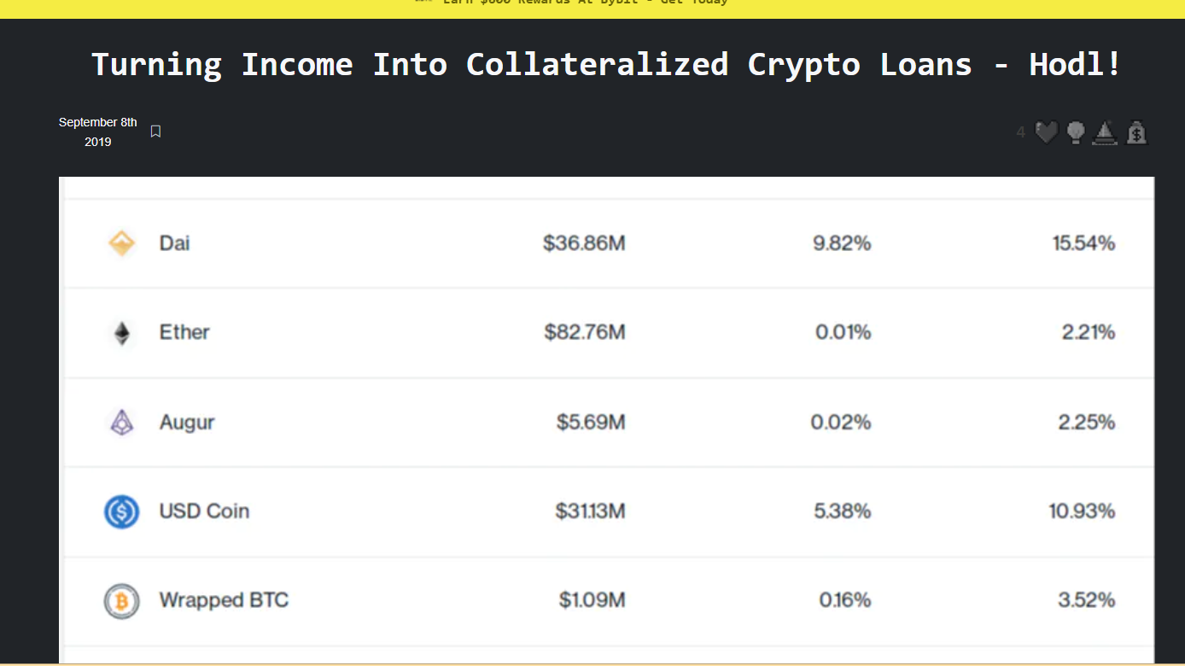Click the USD Coin logo
Screen dimensions: 1185x666
[x=121, y=511]
